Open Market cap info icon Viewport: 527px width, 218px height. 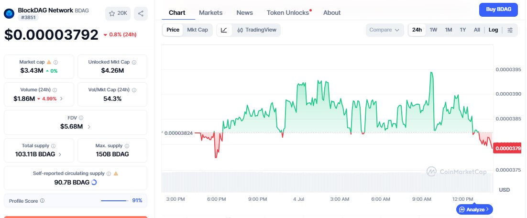(56, 62)
